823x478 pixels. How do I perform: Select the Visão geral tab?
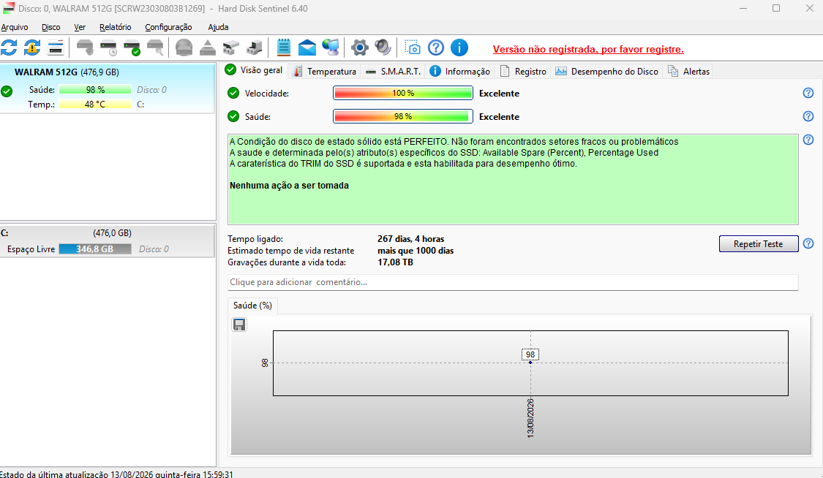pyautogui.click(x=254, y=70)
